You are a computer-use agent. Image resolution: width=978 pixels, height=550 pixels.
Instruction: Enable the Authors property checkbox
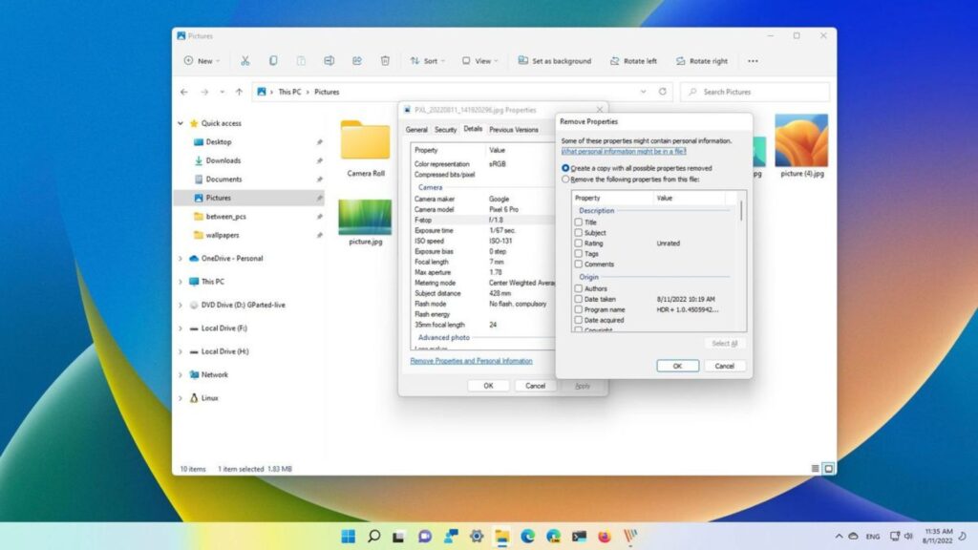[579, 288]
